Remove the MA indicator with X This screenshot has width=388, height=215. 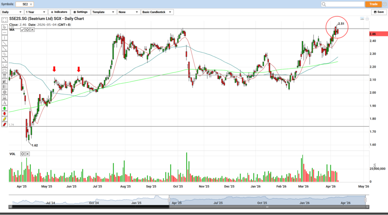pyautogui.click(x=32, y=30)
